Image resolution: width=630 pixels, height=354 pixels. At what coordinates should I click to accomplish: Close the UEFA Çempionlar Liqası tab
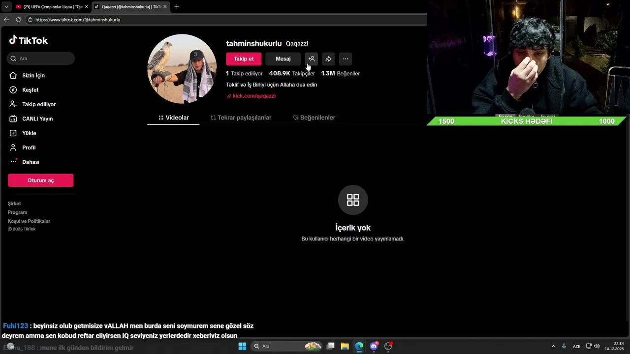pos(87,7)
